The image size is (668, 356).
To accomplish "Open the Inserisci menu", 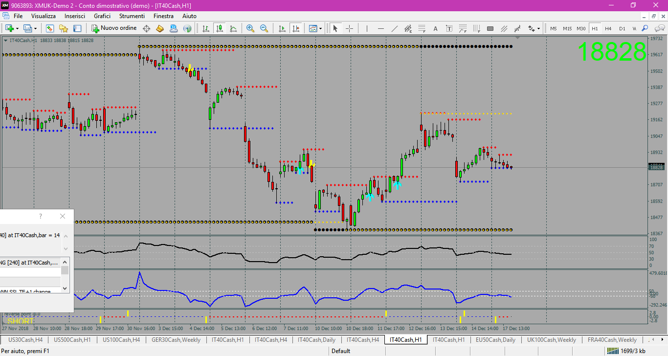I will click(x=75, y=16).
